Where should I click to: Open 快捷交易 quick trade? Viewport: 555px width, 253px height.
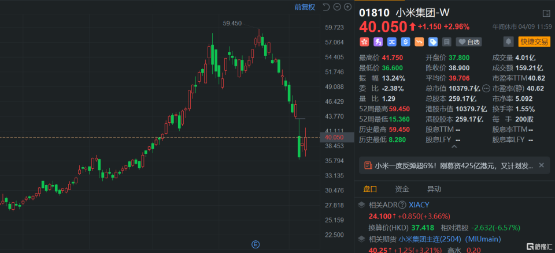534,41
